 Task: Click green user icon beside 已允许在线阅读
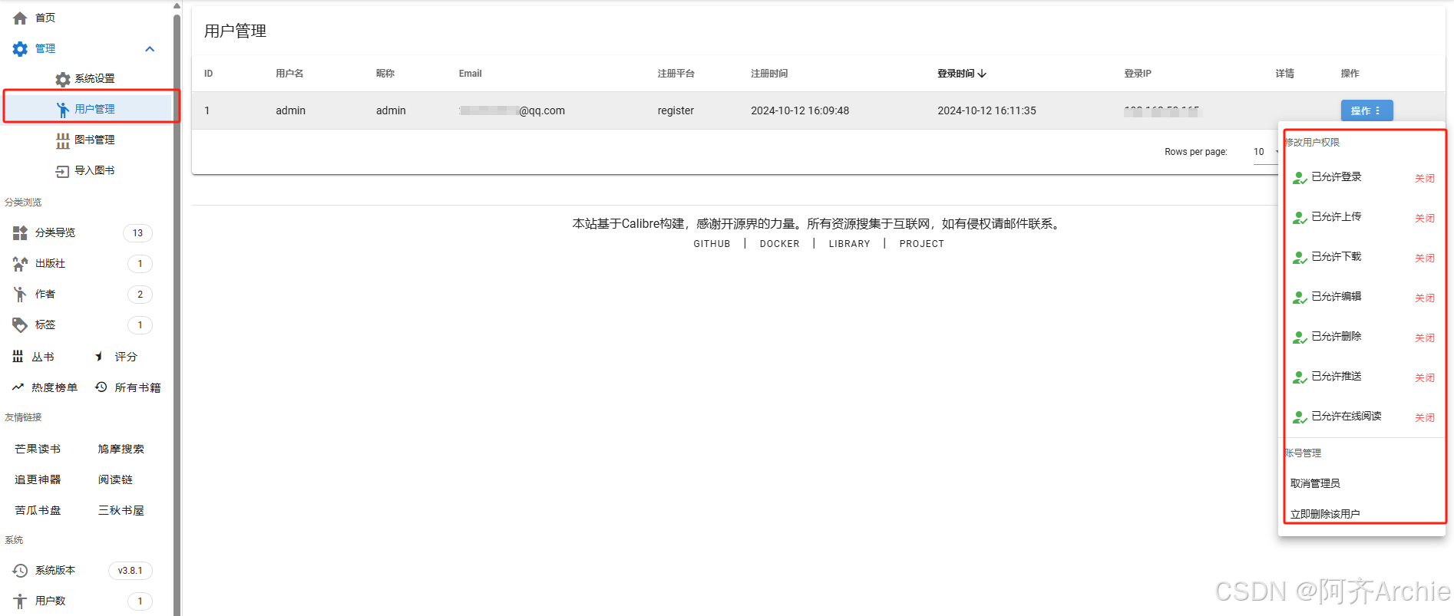[1300, 417]
